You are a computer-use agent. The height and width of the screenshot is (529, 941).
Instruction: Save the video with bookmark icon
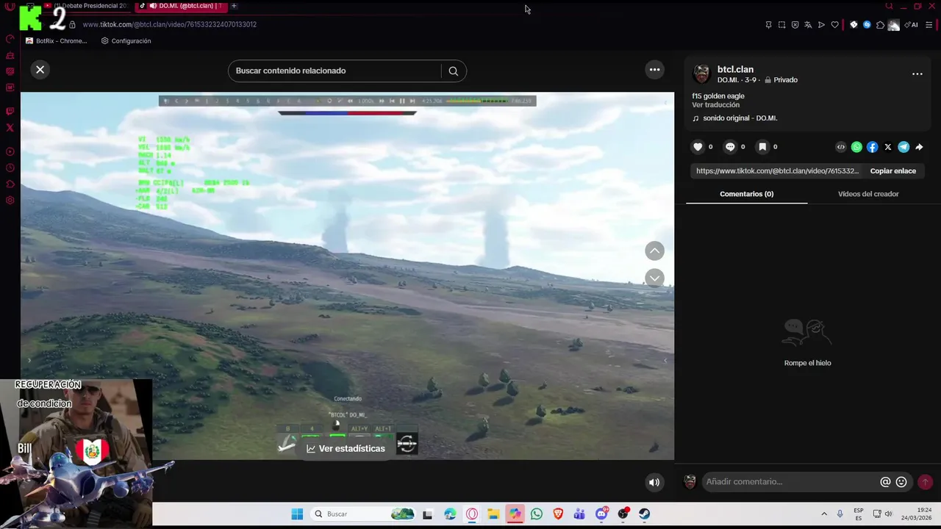(762, 147)
